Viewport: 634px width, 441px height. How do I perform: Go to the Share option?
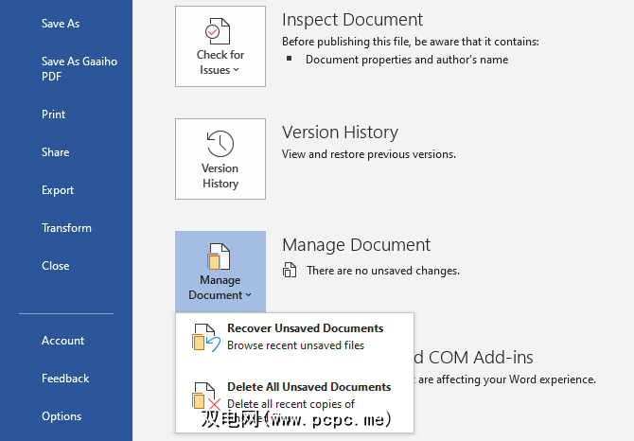(x=55, y=152)
